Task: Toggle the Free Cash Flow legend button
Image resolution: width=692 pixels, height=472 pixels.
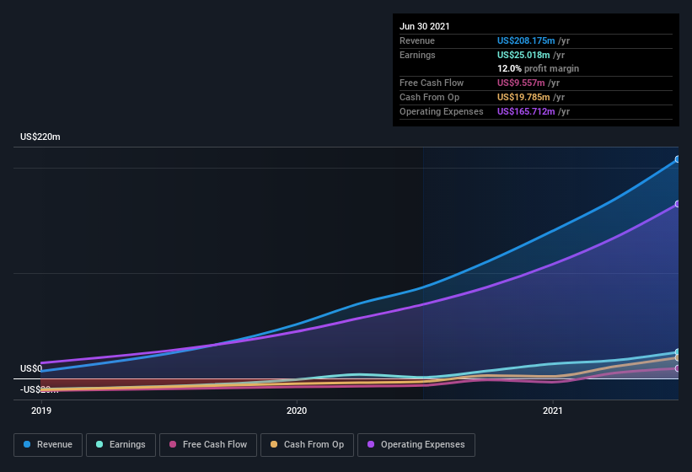Action: (x=208, y=445)
